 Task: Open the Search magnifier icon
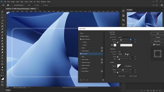coord(153,5)
